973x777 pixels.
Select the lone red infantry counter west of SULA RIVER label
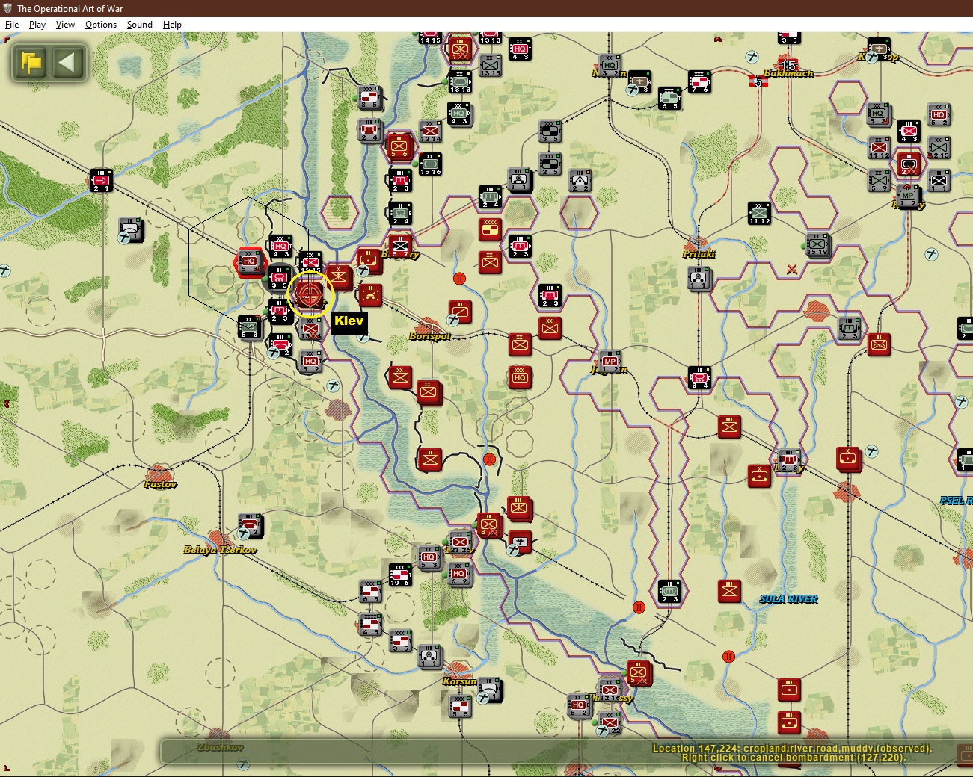pyautogui.click(x=729, y=591)
